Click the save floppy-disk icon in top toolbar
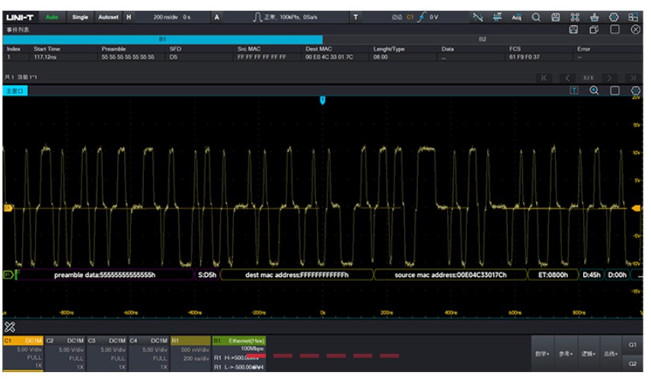The image size is (651, 382). pyautogui.click(x=555, y=17)
